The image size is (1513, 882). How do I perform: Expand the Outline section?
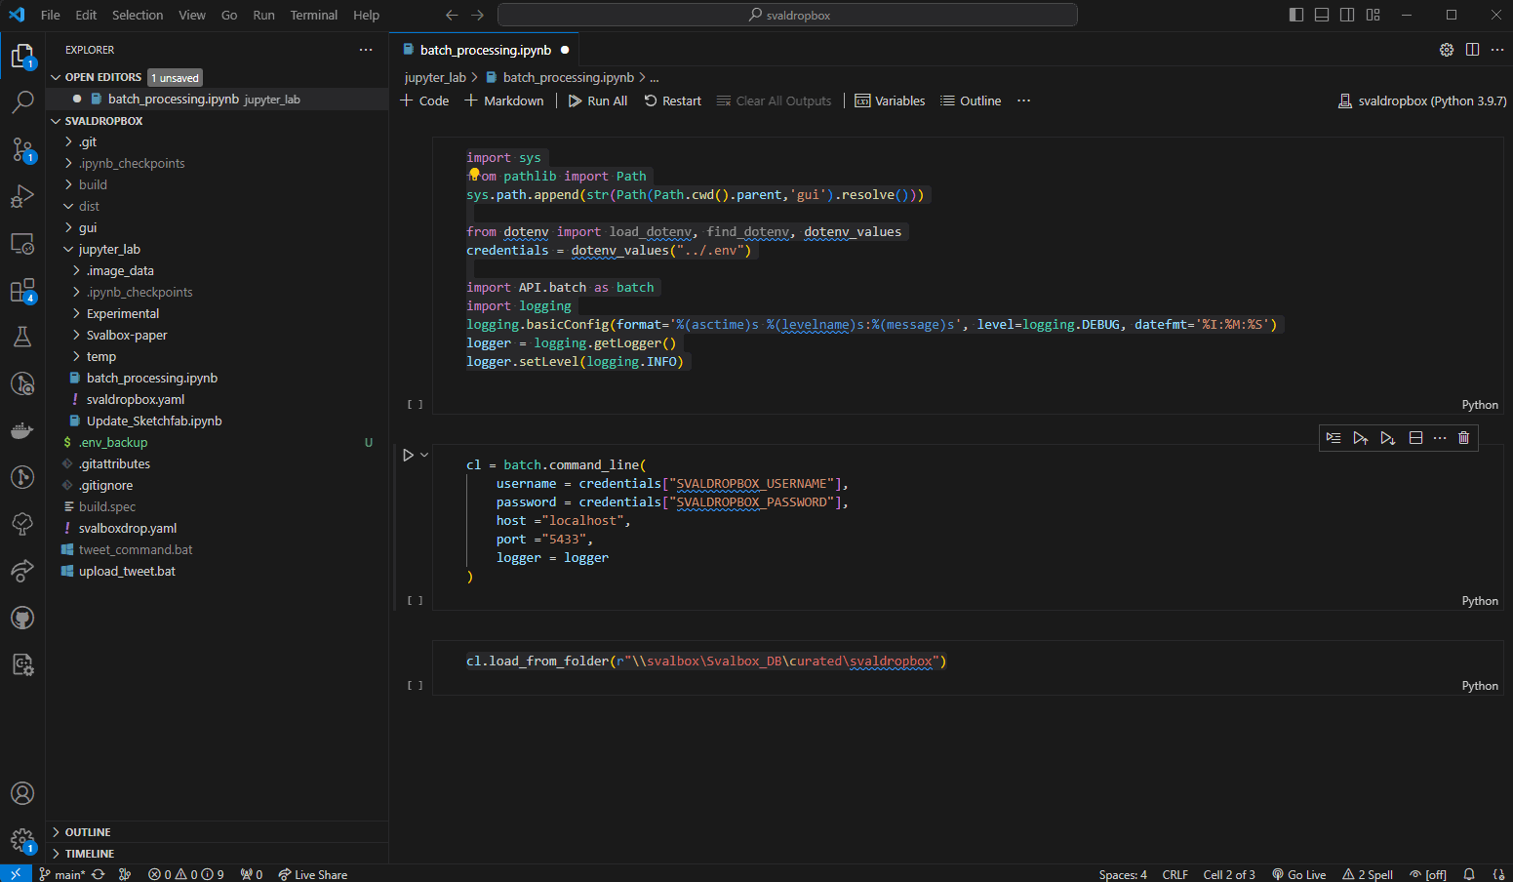click(x=56, y=832)
